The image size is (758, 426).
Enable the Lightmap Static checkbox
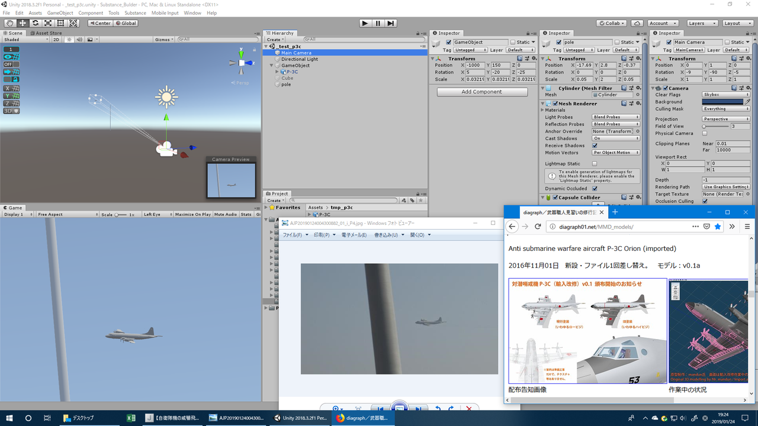(595, 164)
